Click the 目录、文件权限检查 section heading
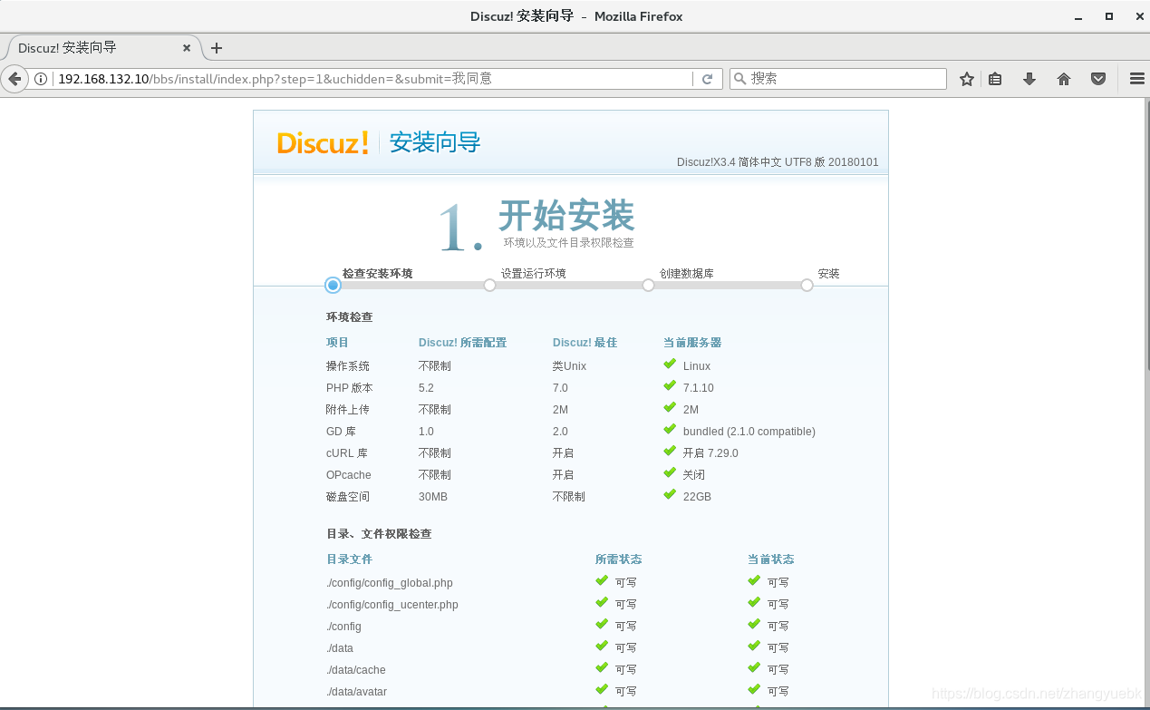The width and height of the screenshot is (1150, 710). point(379,534)
